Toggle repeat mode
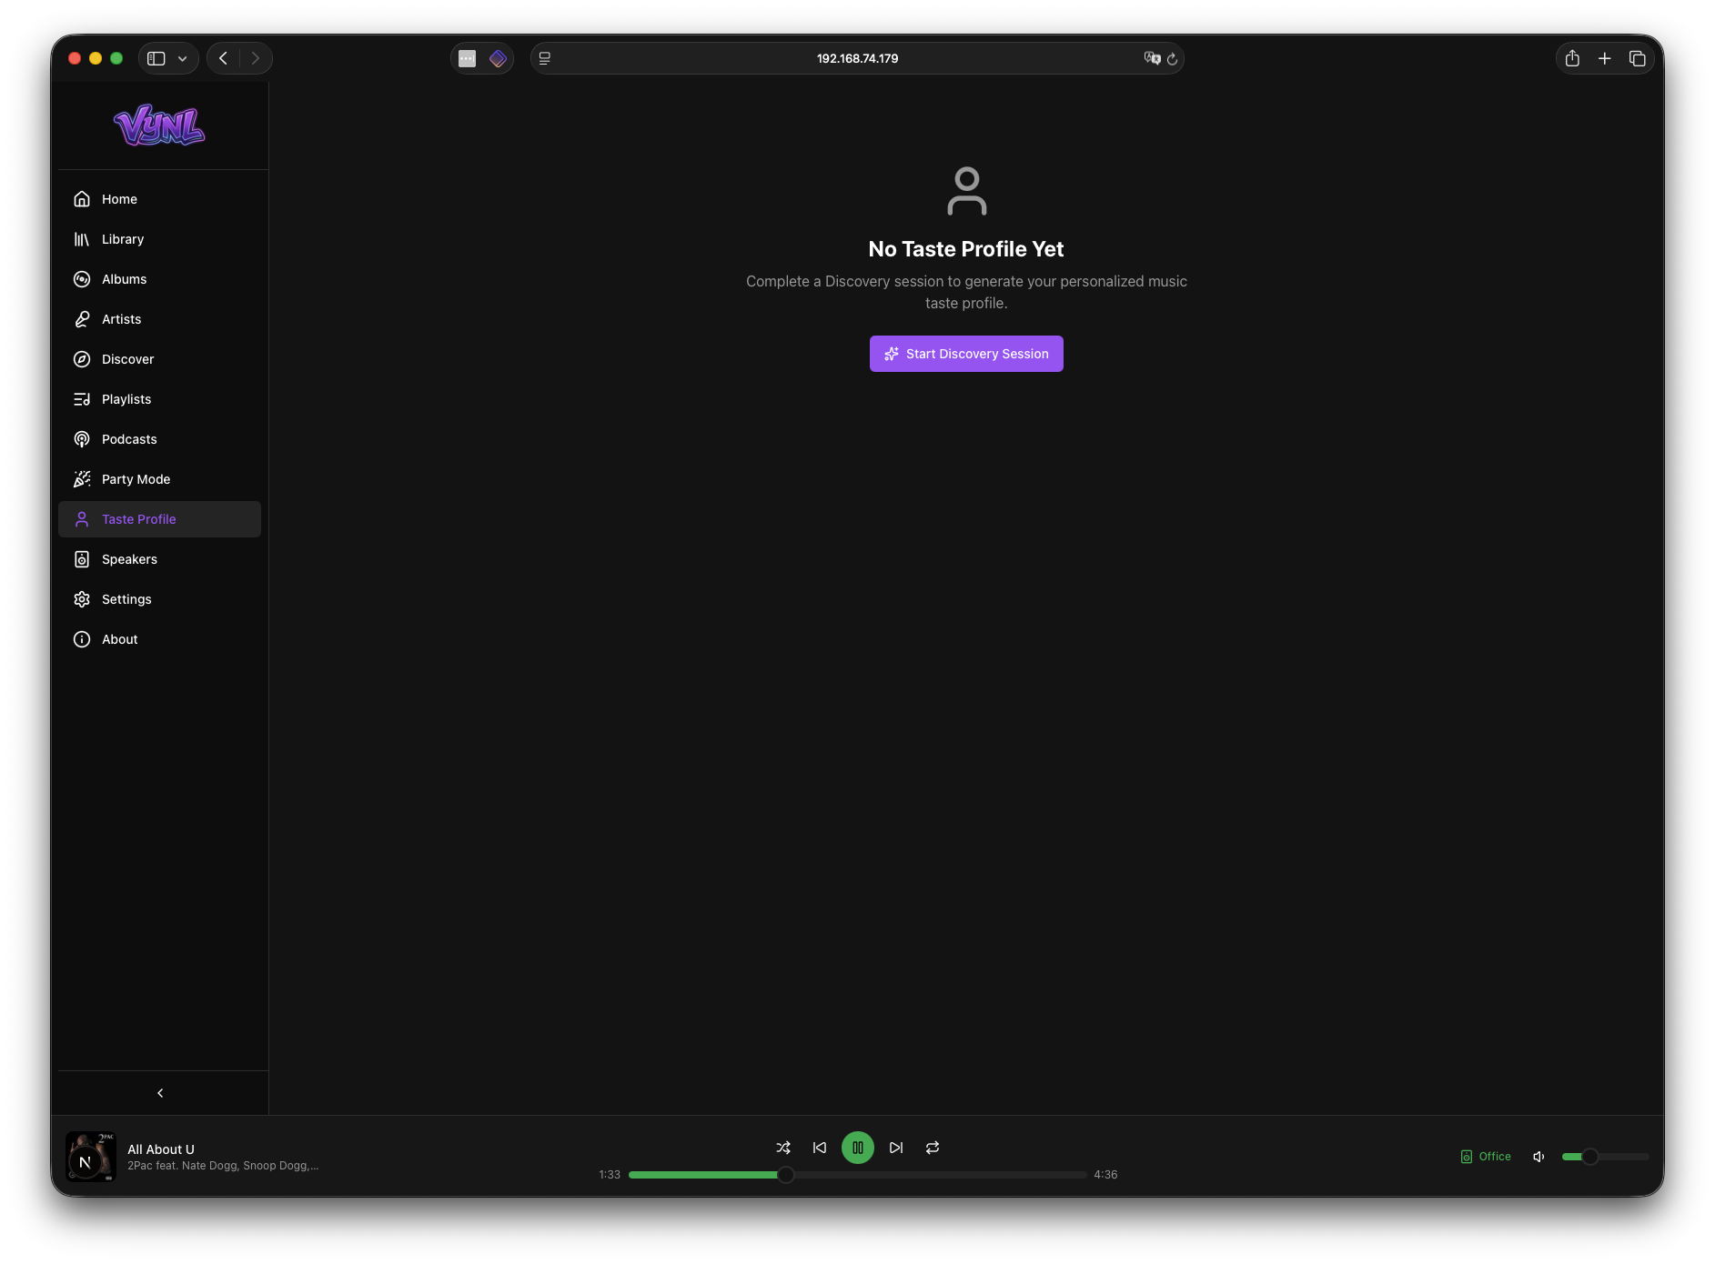The image size is (1715, 1264). (933, 1148)
